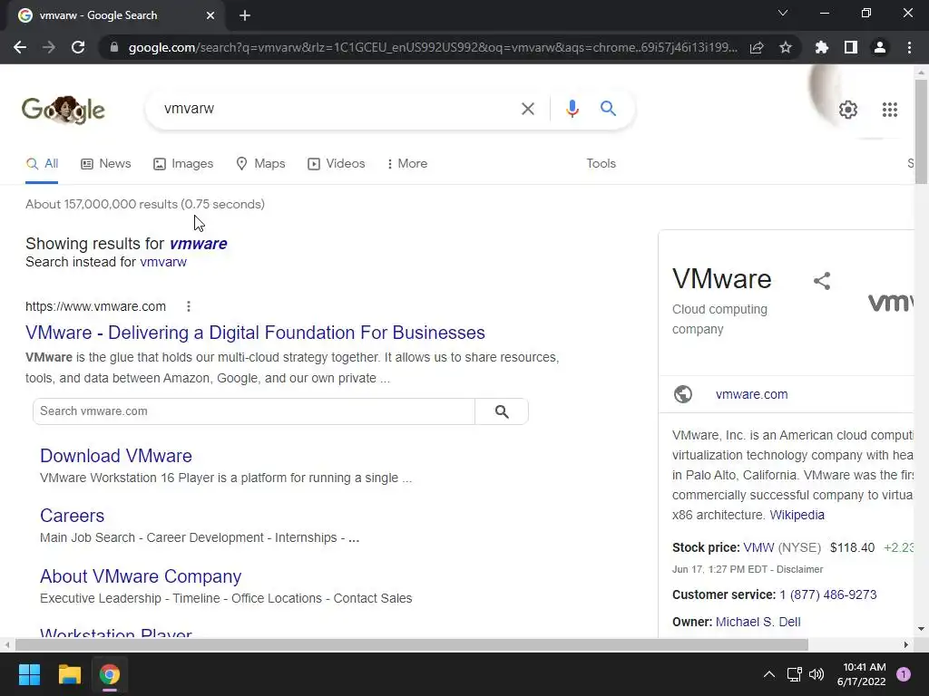Click the horizontal scrollbar thumb
929x696 pixels.
pos(412,644)
